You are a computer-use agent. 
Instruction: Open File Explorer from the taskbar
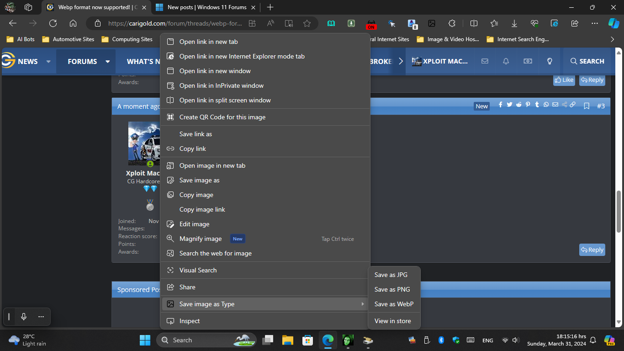pyautogui.click(x=287, y=340)
